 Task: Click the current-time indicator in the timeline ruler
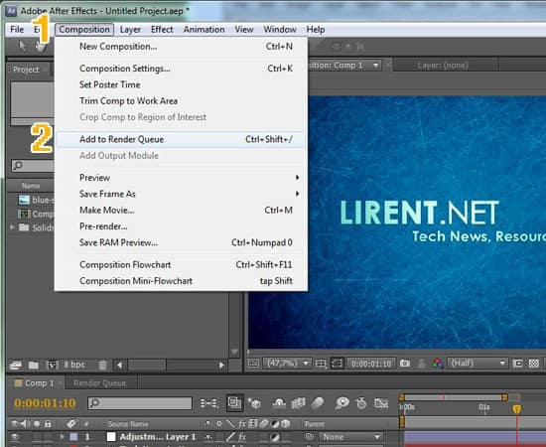click(x=517, y=408)
